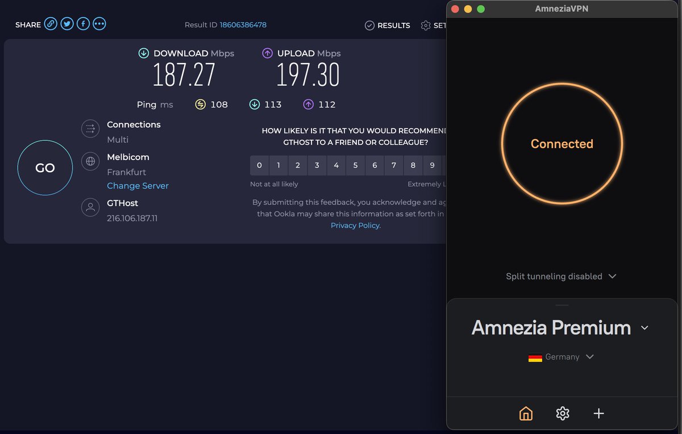682x434 pixels.
Task: Share the result on Twitter
Action: (x=67, y=24)
